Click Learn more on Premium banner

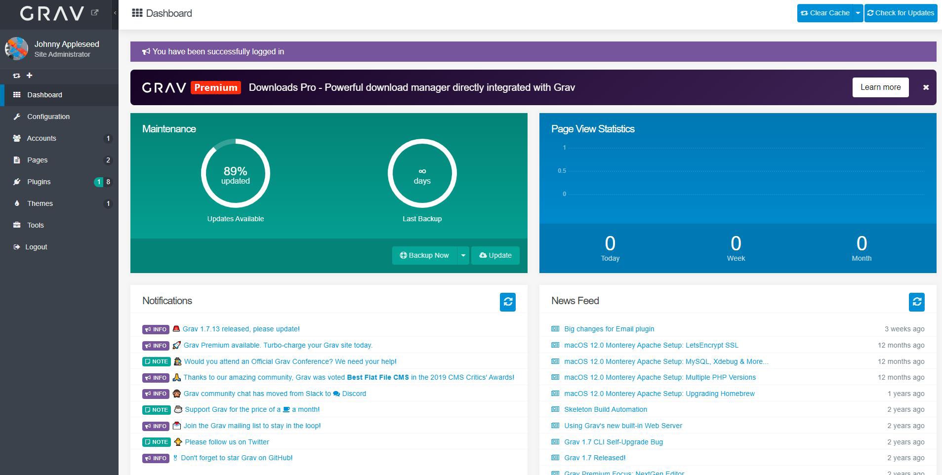tap(880, 87)
